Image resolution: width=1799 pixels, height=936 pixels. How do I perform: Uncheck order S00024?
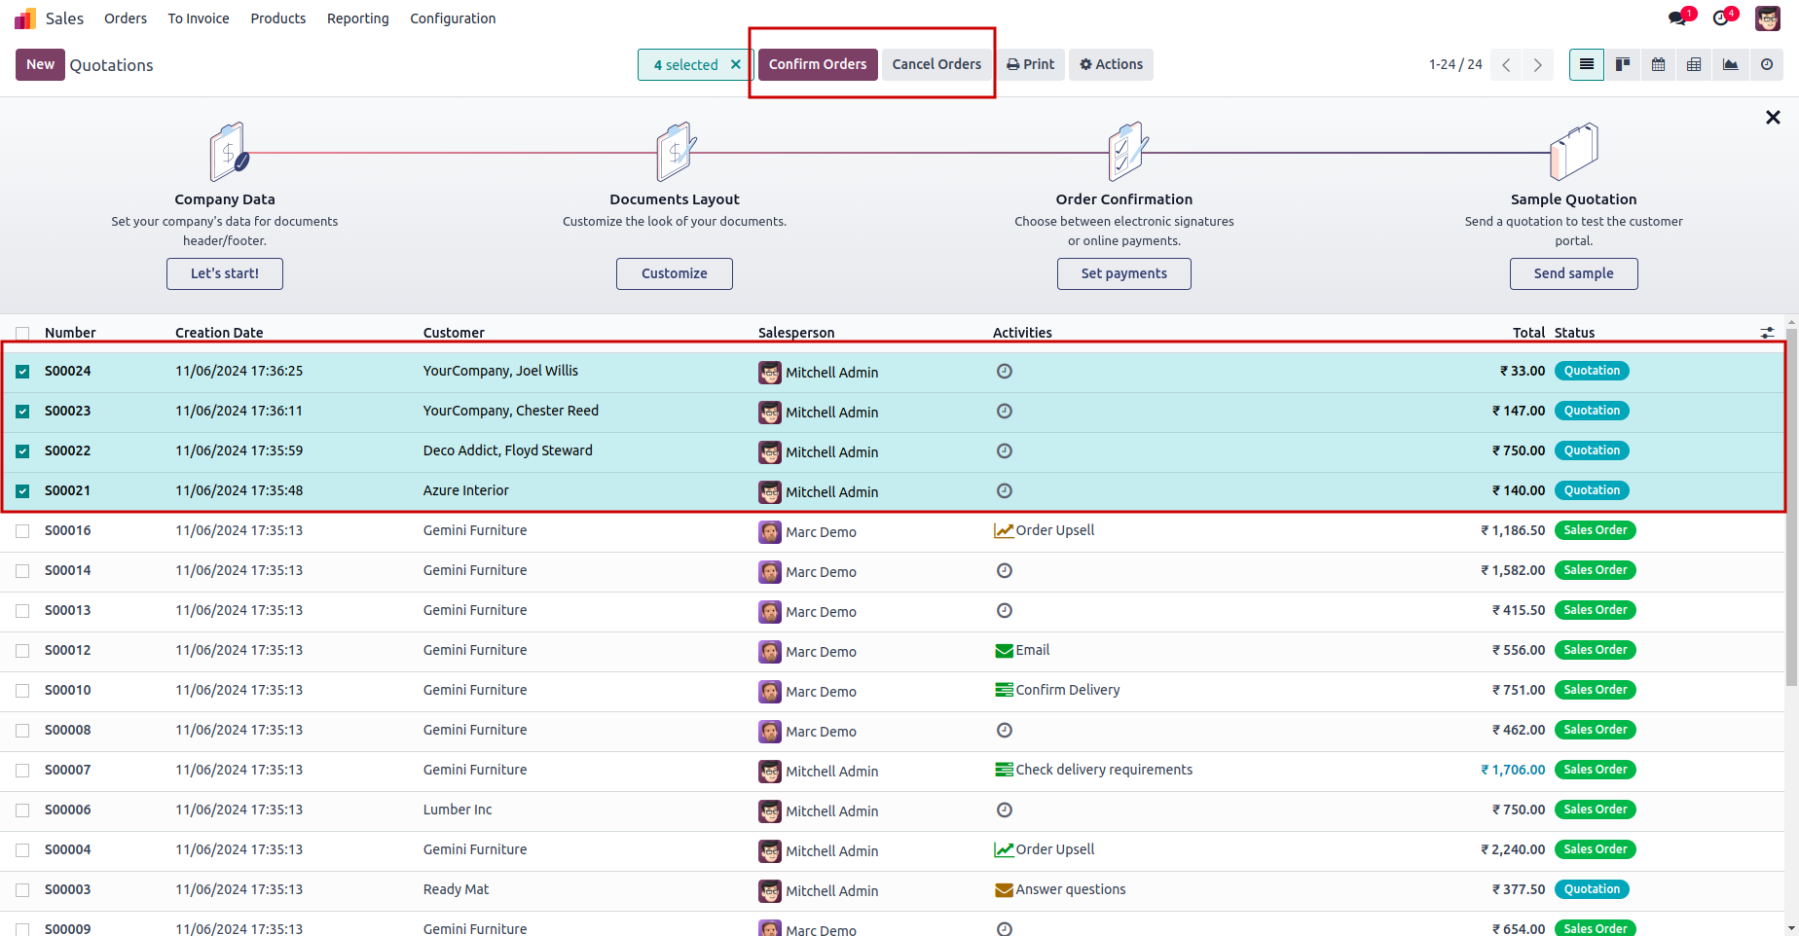[22, 372]
